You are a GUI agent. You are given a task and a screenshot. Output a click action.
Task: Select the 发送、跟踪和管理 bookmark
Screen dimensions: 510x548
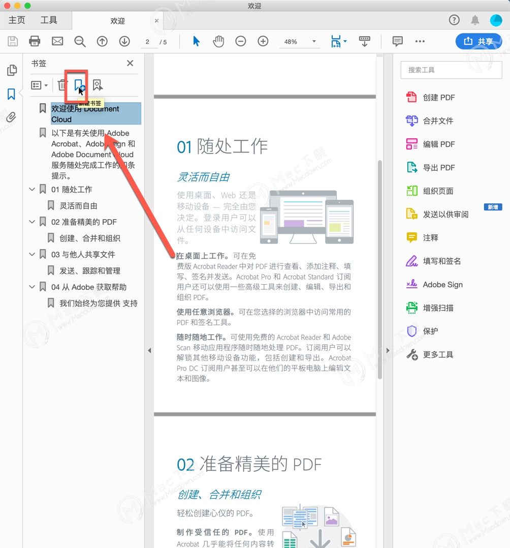click(90, 271)
